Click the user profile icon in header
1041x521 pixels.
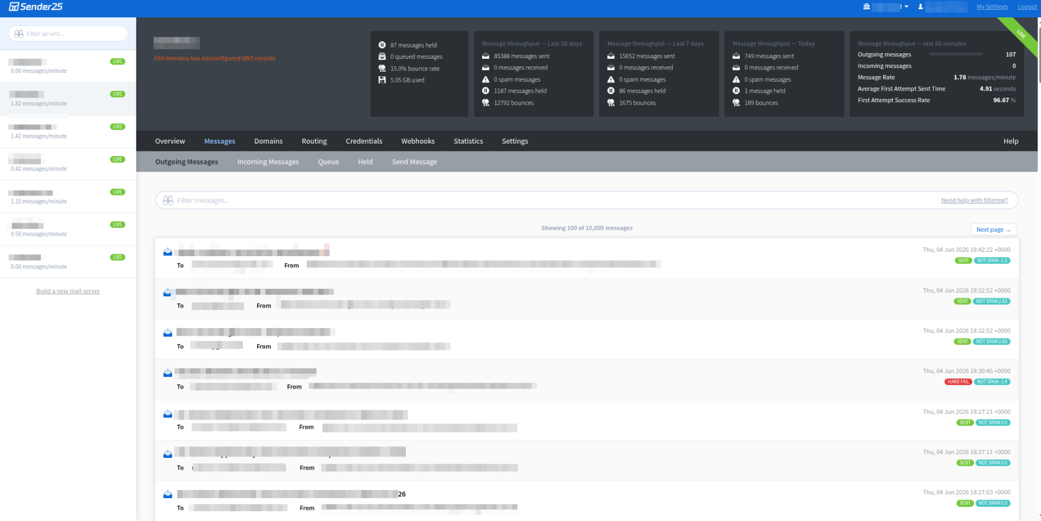click(920, 7)
